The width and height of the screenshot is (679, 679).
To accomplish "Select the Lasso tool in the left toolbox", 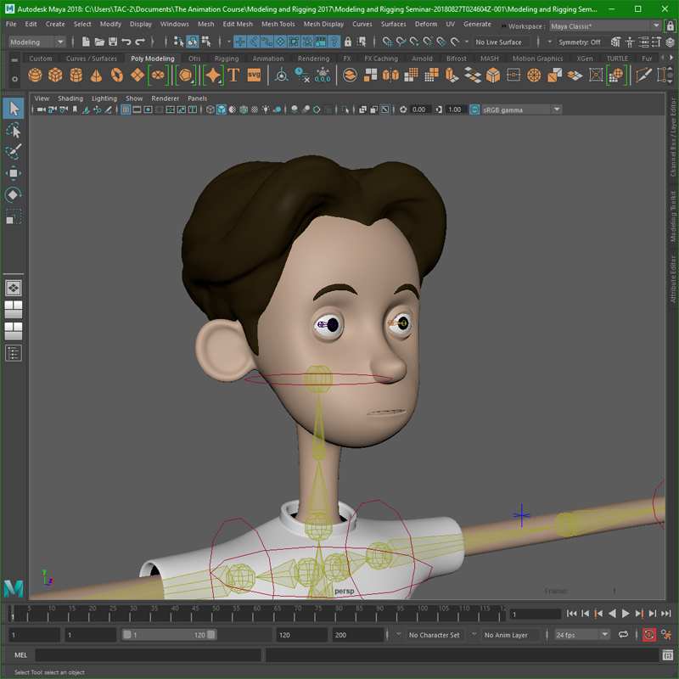I will (x=13, y=130).
